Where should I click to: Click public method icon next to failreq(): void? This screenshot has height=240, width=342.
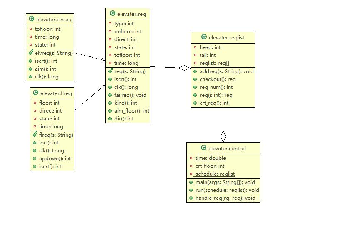[x=110, y=95]
